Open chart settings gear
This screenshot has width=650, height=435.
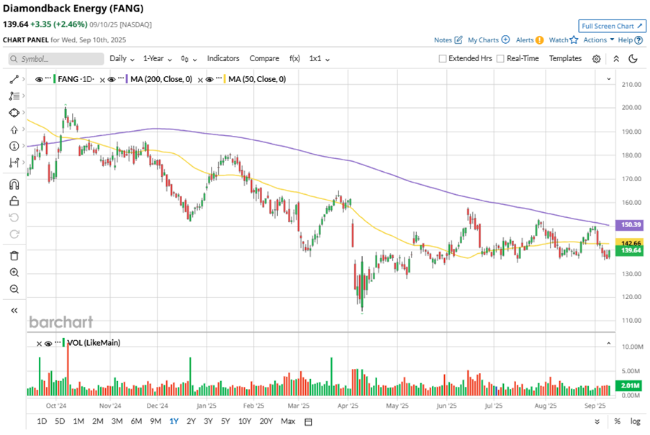click(596, 59)
